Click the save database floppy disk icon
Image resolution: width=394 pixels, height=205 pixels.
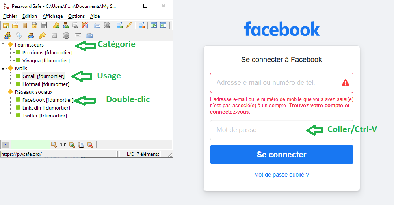pos(44,25)
